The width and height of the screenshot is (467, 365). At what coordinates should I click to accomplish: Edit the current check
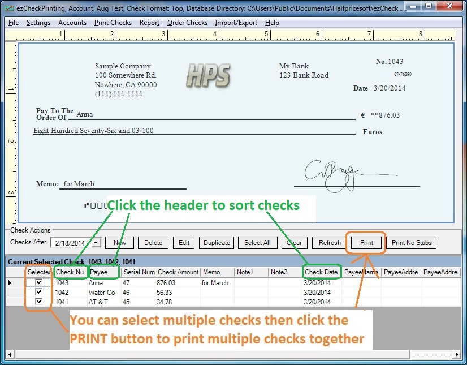[183, 242]
